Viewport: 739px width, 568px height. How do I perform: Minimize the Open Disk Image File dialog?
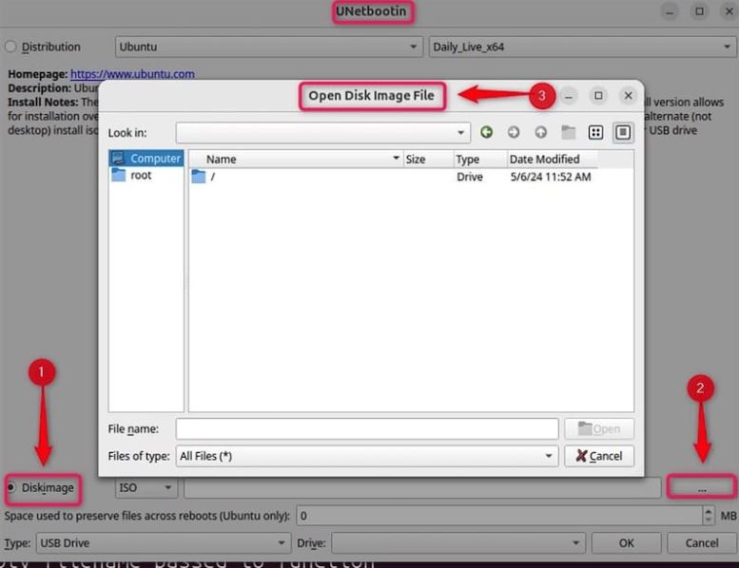[x=569, y=96]
